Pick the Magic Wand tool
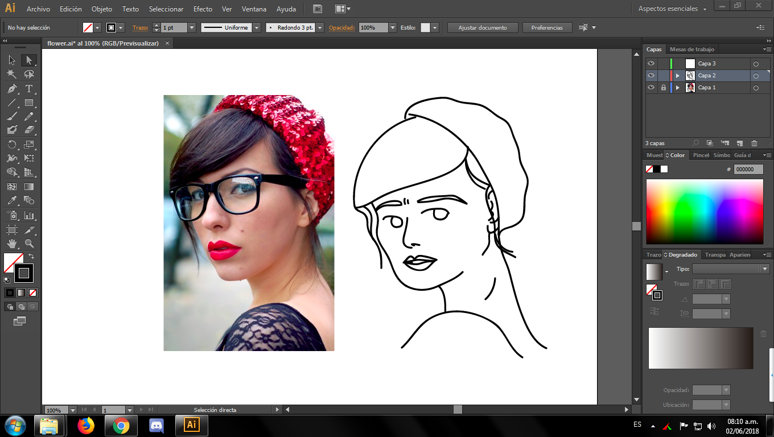The width and height of the screenshot is (774, 437). tap(12, 75)
